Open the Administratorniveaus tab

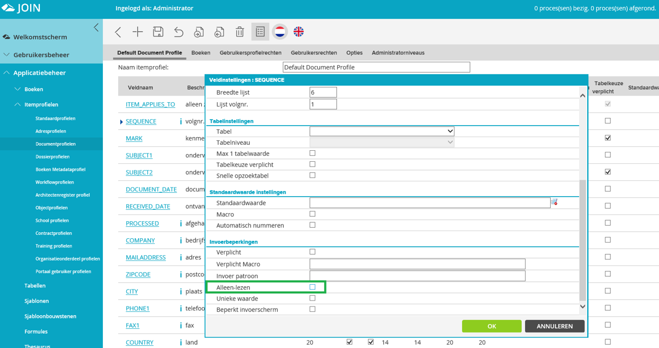click(398, 53)
